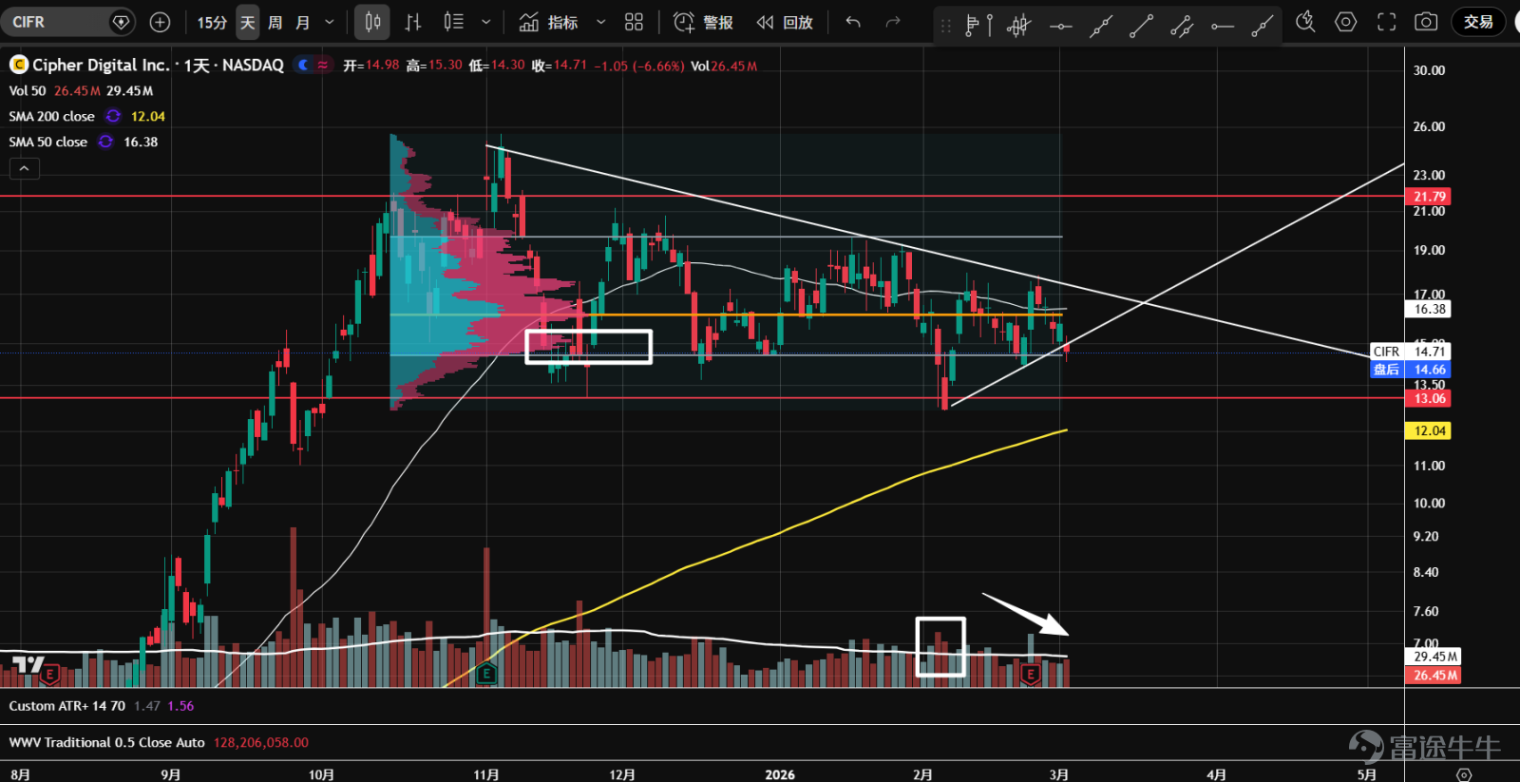1520x782 pixels.
Task: Click the diamond icon beside CIFR
Action: [121, 22]
